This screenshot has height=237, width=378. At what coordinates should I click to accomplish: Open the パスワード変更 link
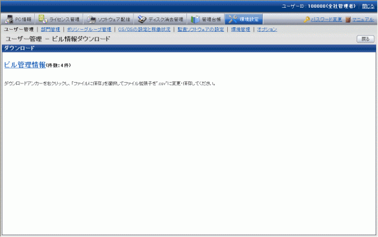pyautogui.click(x=326, y=19)
